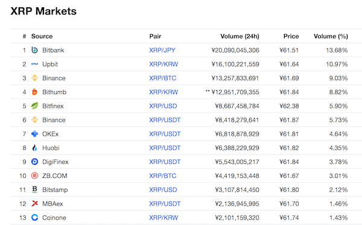The height and width of the screenshot is (225, 362).
Task: Sort by the Price column header
Action: [291, 36]
